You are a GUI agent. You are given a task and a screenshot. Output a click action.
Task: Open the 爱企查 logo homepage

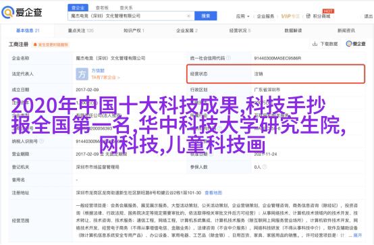coord(22,12)
